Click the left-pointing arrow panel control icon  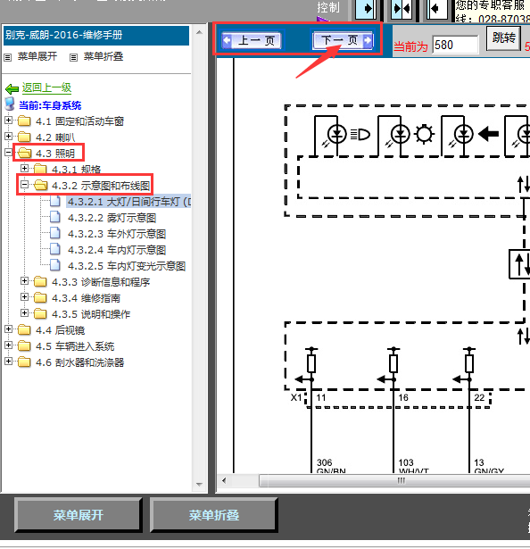click(437, 8)
